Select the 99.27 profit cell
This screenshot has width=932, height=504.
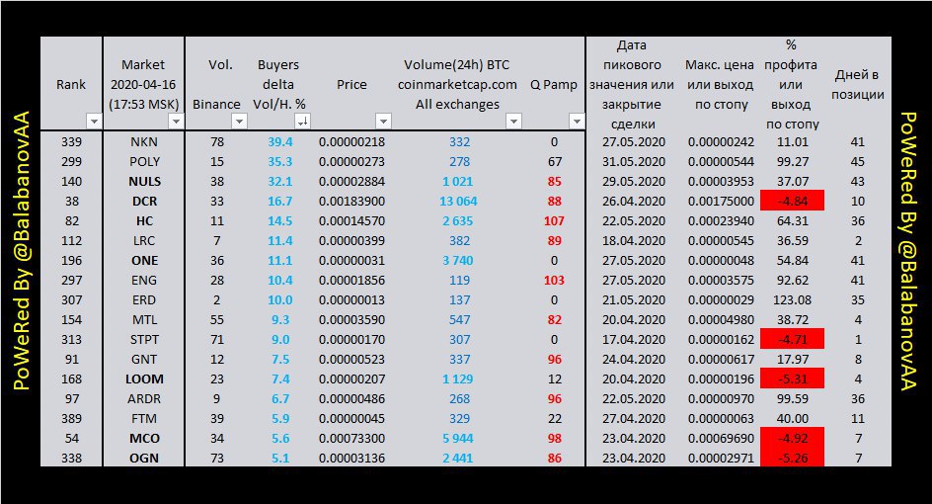point(793,162)
